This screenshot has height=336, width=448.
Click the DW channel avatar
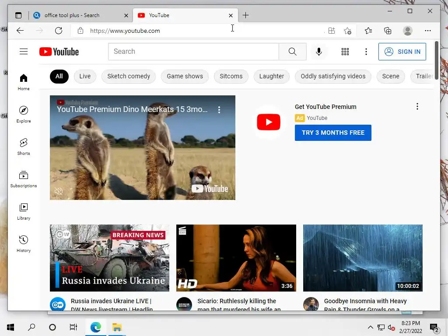(57, 304)
